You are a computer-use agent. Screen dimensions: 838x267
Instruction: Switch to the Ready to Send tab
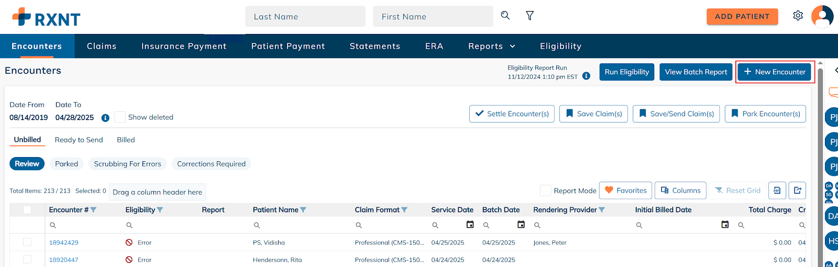point(79,140)
